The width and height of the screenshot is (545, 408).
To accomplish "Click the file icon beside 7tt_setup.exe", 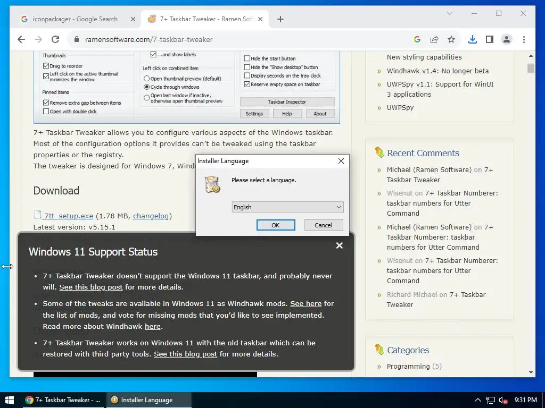I will click(38, 214).
